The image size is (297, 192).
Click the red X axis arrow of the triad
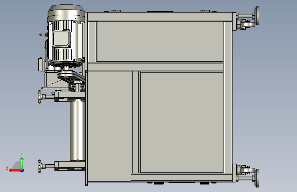coord(15,170)
